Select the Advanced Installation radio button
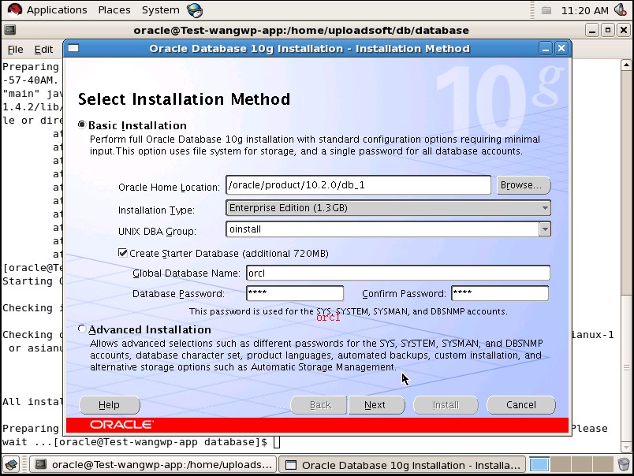The image size is (634, 476). [82, 329]
